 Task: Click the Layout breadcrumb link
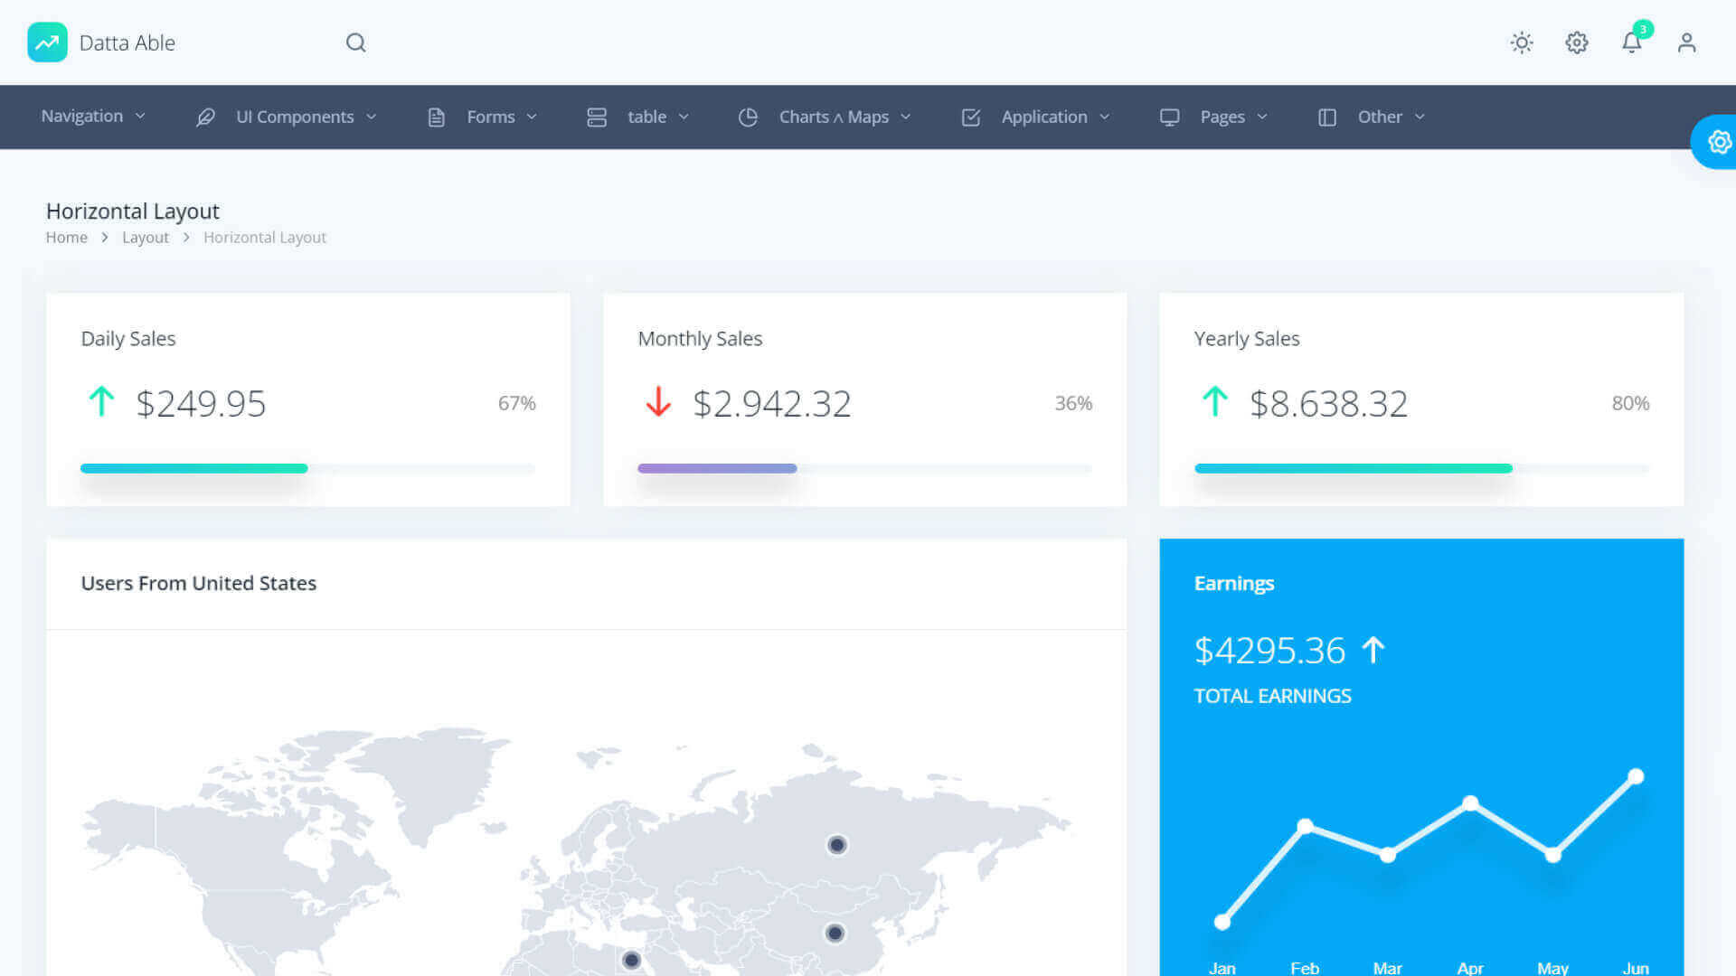(145, 238)
